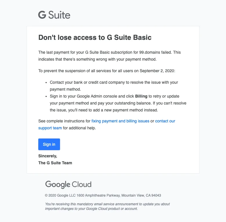Click the To prevent the suspension sentence
Image resolution: width=226 pixels, height=222 pixels.
pos(107,71)
